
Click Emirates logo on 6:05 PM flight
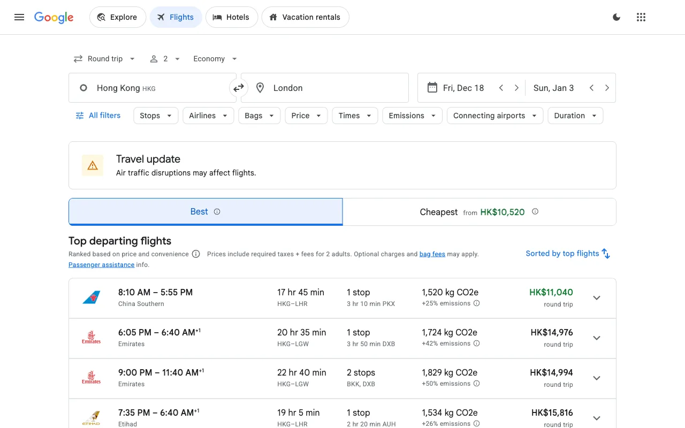[x=92, y=338]
